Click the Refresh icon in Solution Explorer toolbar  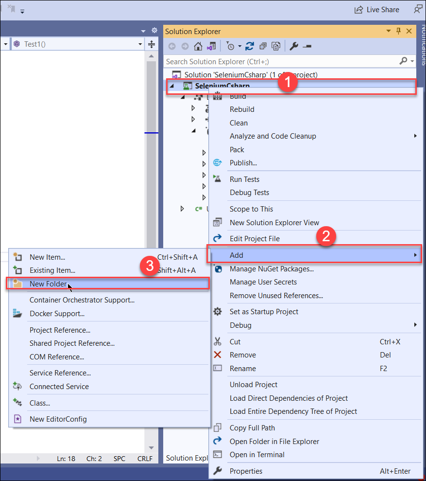[249, 46]
